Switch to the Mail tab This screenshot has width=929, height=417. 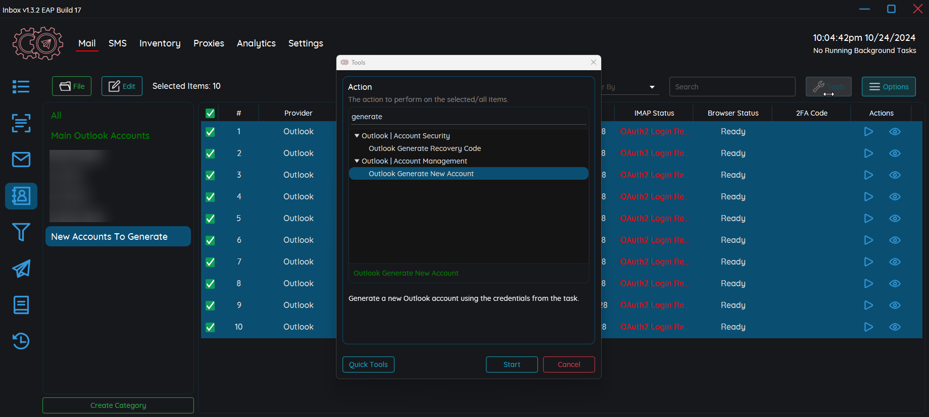[87, 43]
